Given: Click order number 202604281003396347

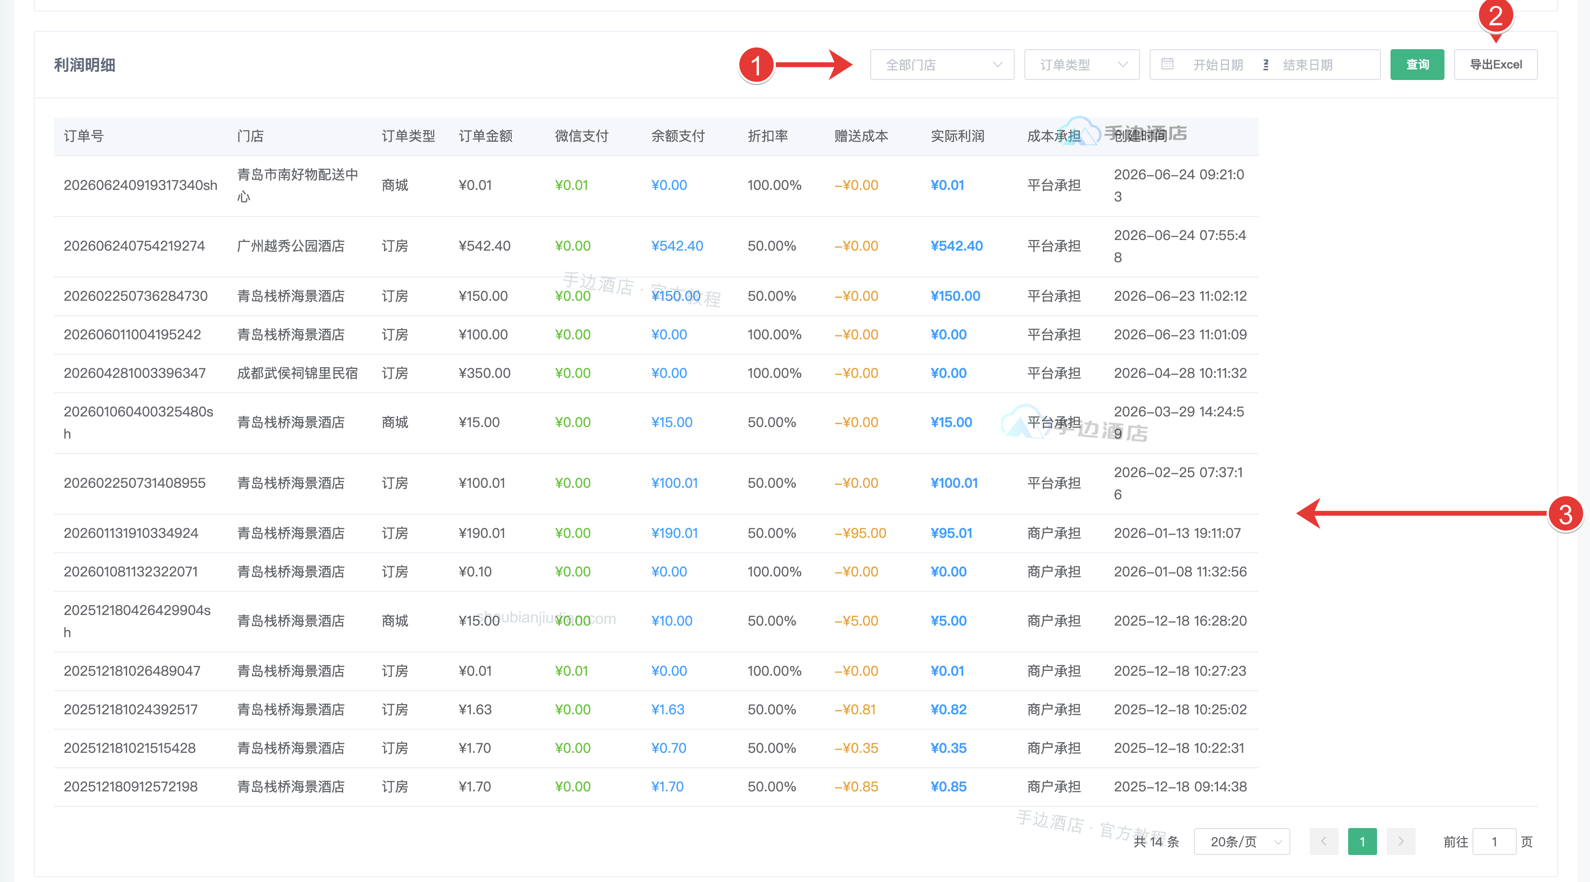Looking at the screenshot, I should (x=134, y=374).
